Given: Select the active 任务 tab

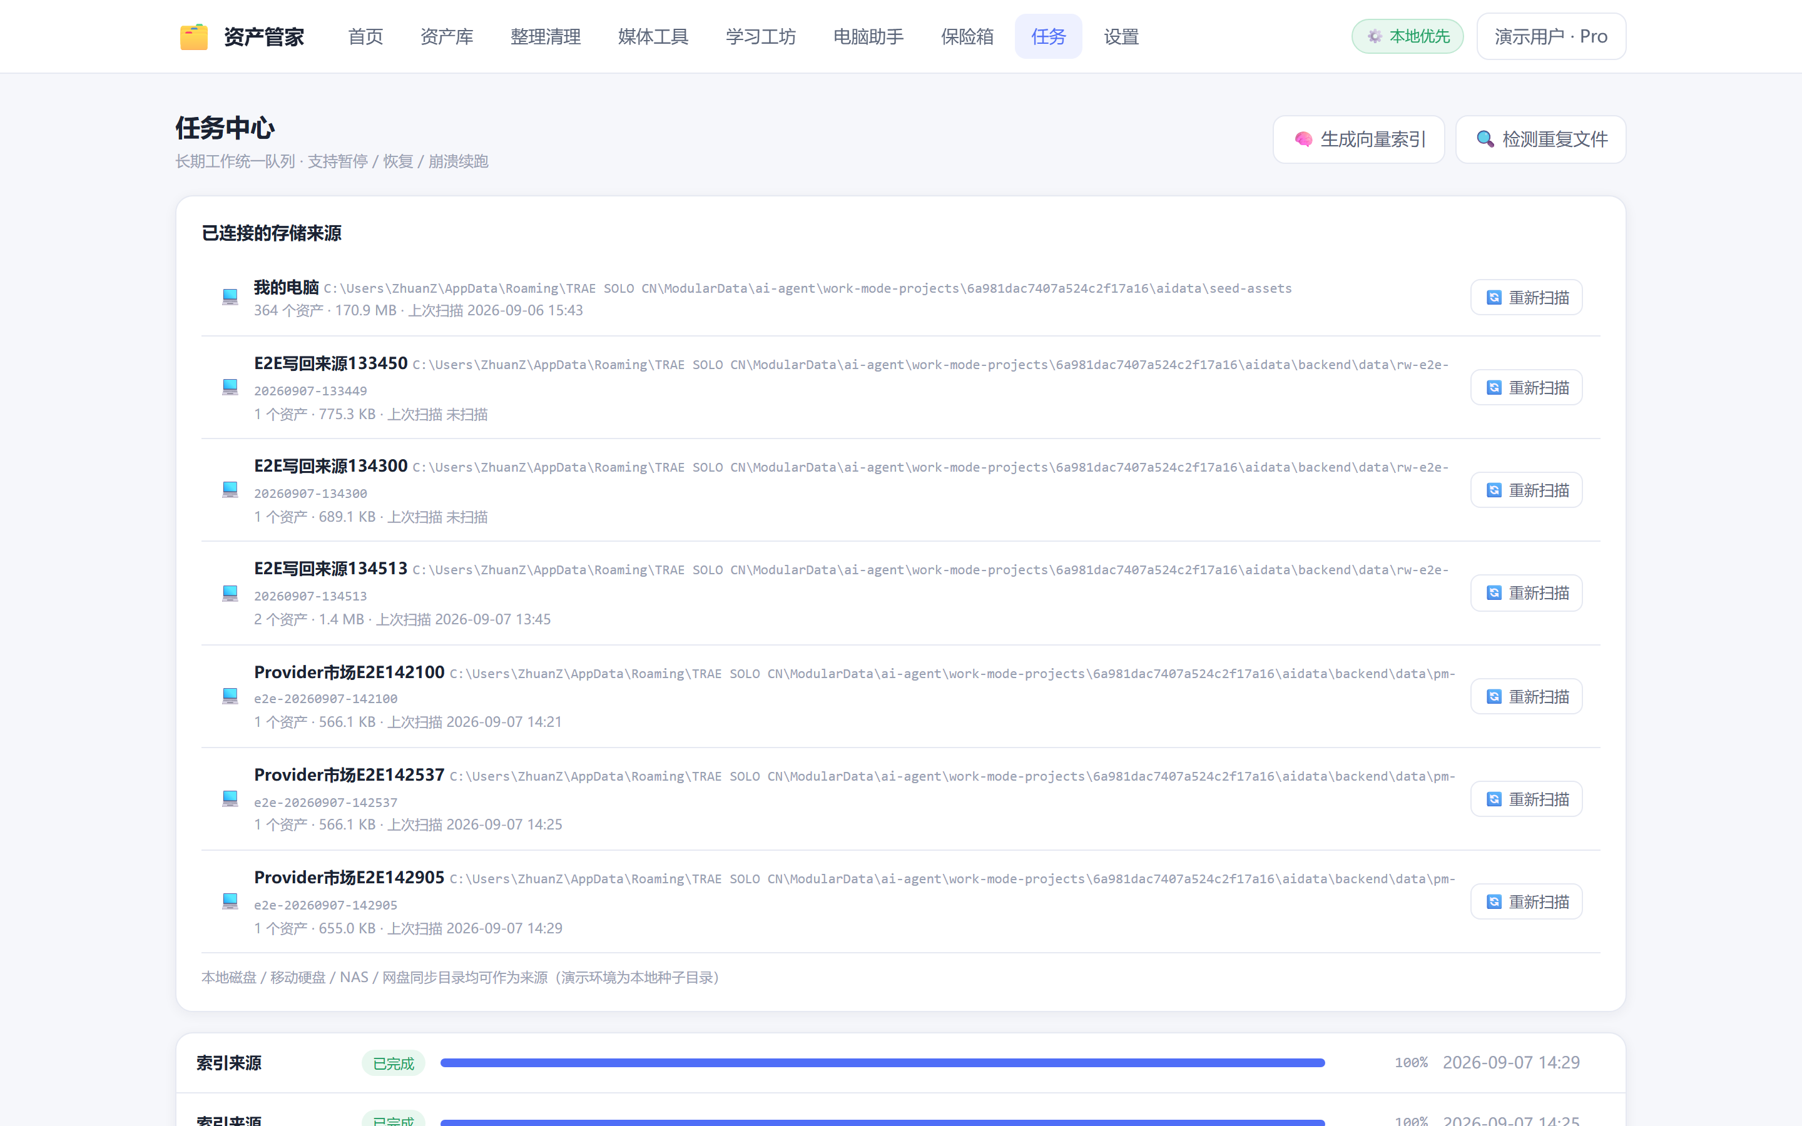Looking at the screenshot, I should tap(1049, 36).
